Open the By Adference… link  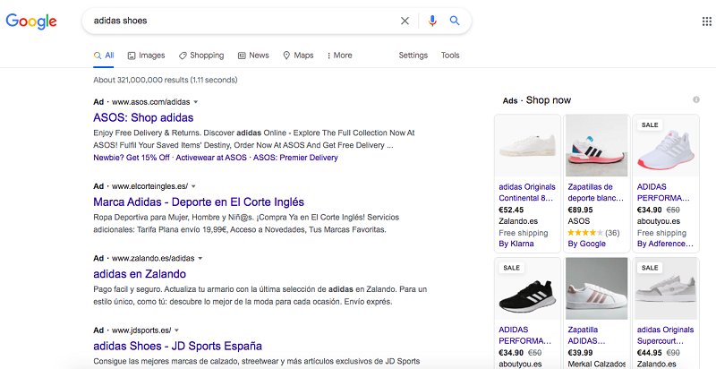(665, 244)
